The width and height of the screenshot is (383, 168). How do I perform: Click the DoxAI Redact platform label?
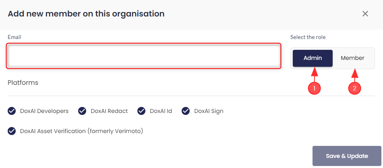[109, 111]
